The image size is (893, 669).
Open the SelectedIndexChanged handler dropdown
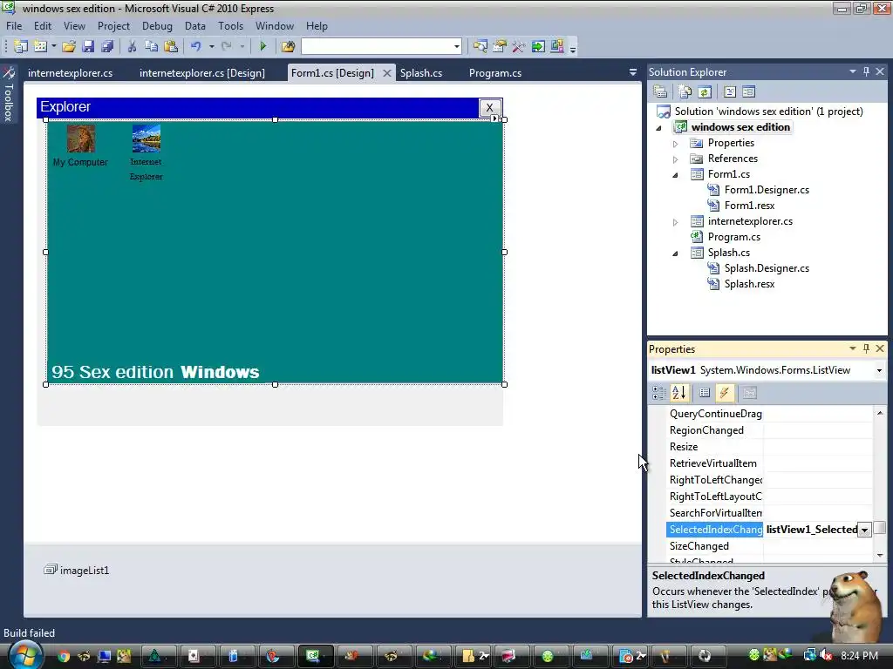pos(864,530)
